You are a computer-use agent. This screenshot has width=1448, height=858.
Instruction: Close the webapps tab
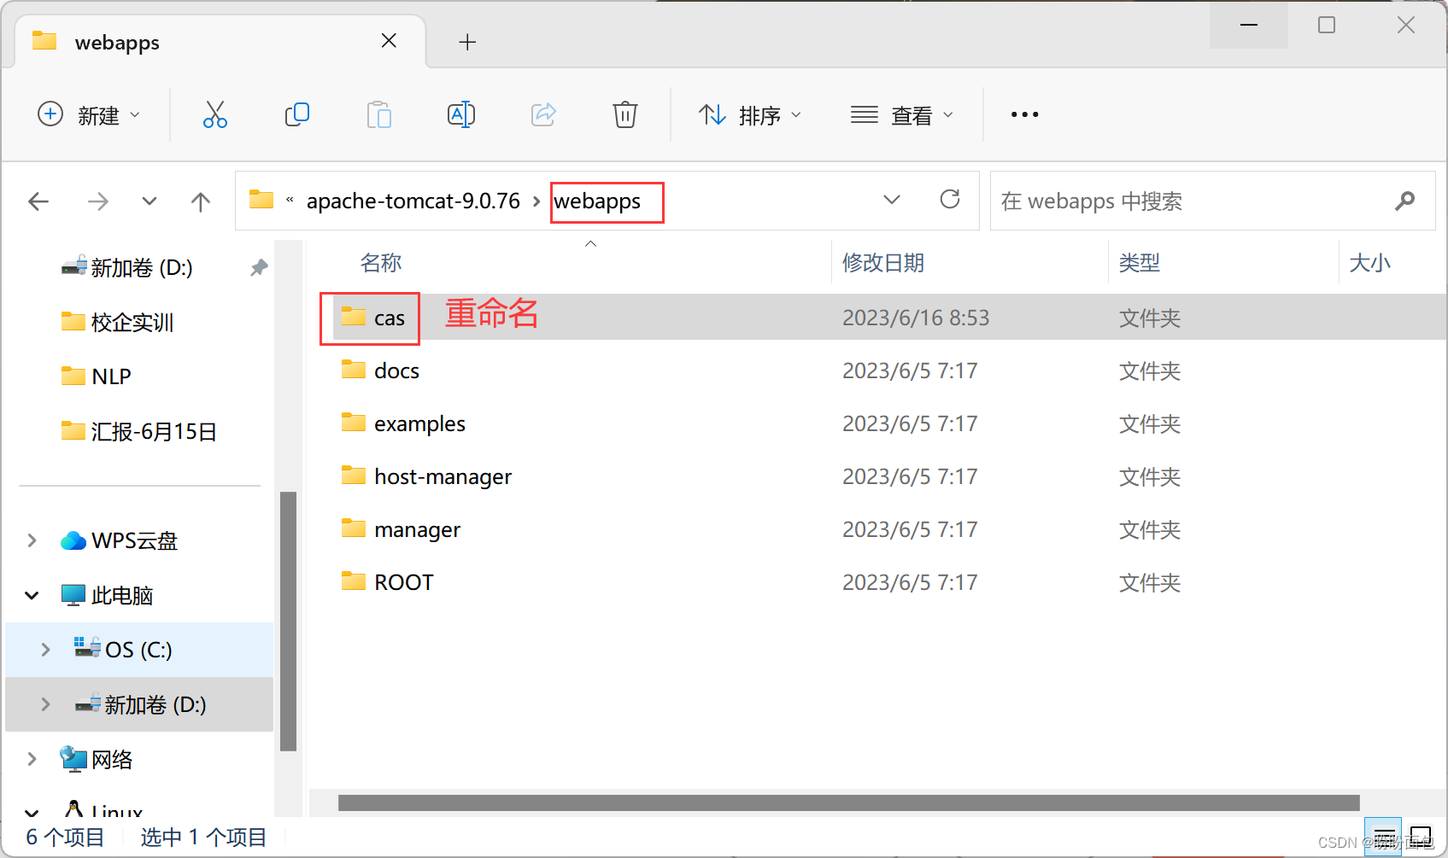389,41
